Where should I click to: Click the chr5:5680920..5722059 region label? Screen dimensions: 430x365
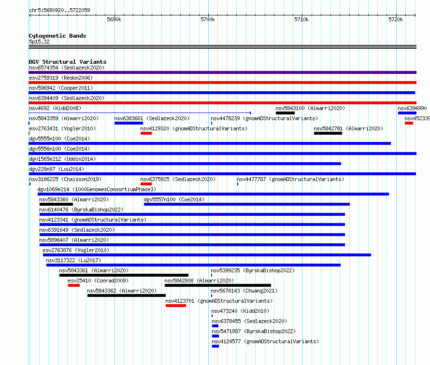pyautogui.click(x=59, y=10)
